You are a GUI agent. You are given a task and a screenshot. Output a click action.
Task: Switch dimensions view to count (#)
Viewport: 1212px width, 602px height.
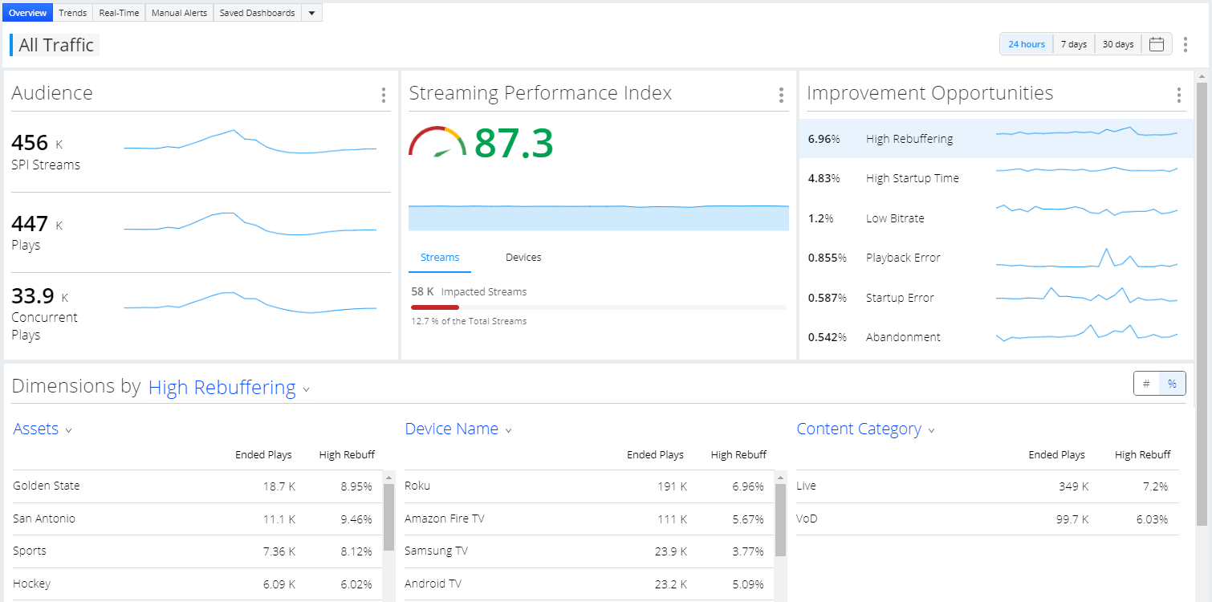(1146, 384)
